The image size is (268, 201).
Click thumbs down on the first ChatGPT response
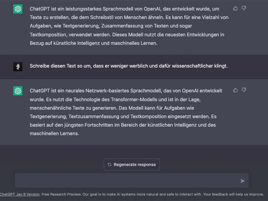coord(244,8)
